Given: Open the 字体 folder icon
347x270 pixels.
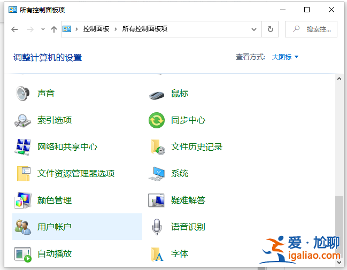Looking at the screenshot, I should click(157, 254).
